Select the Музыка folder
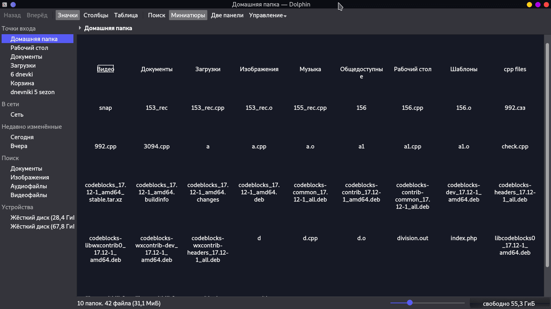The width and height of the screenshot is (551, 309). [x=310, y=69]
